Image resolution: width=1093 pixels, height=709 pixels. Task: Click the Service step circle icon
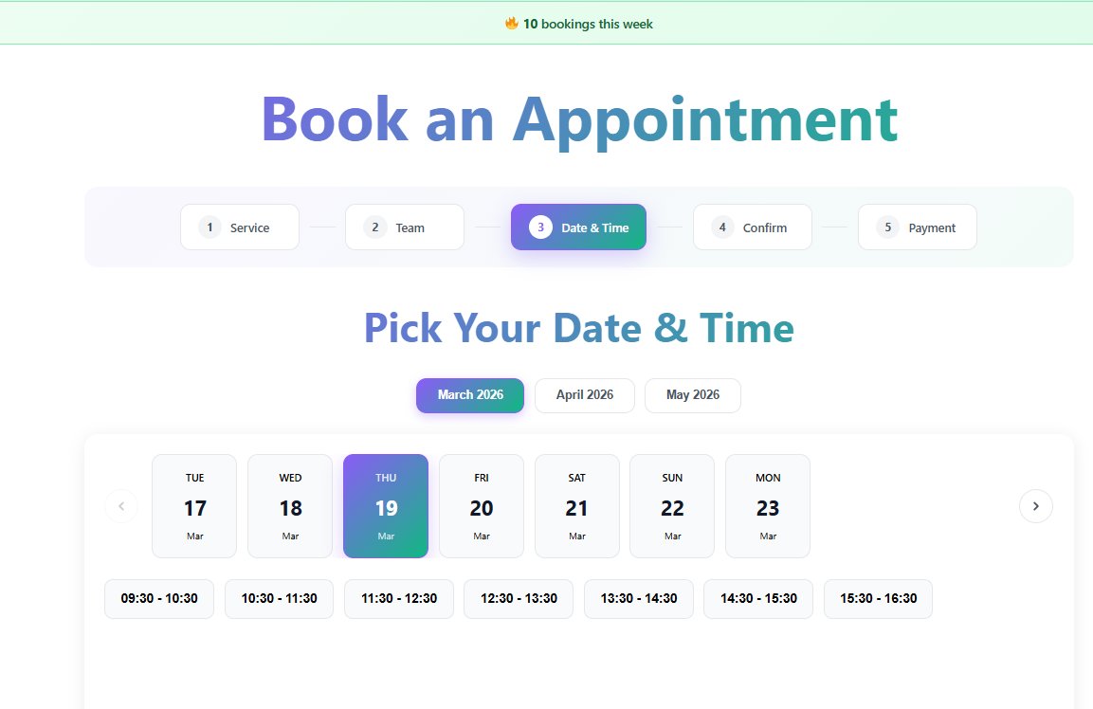point(209,227)
